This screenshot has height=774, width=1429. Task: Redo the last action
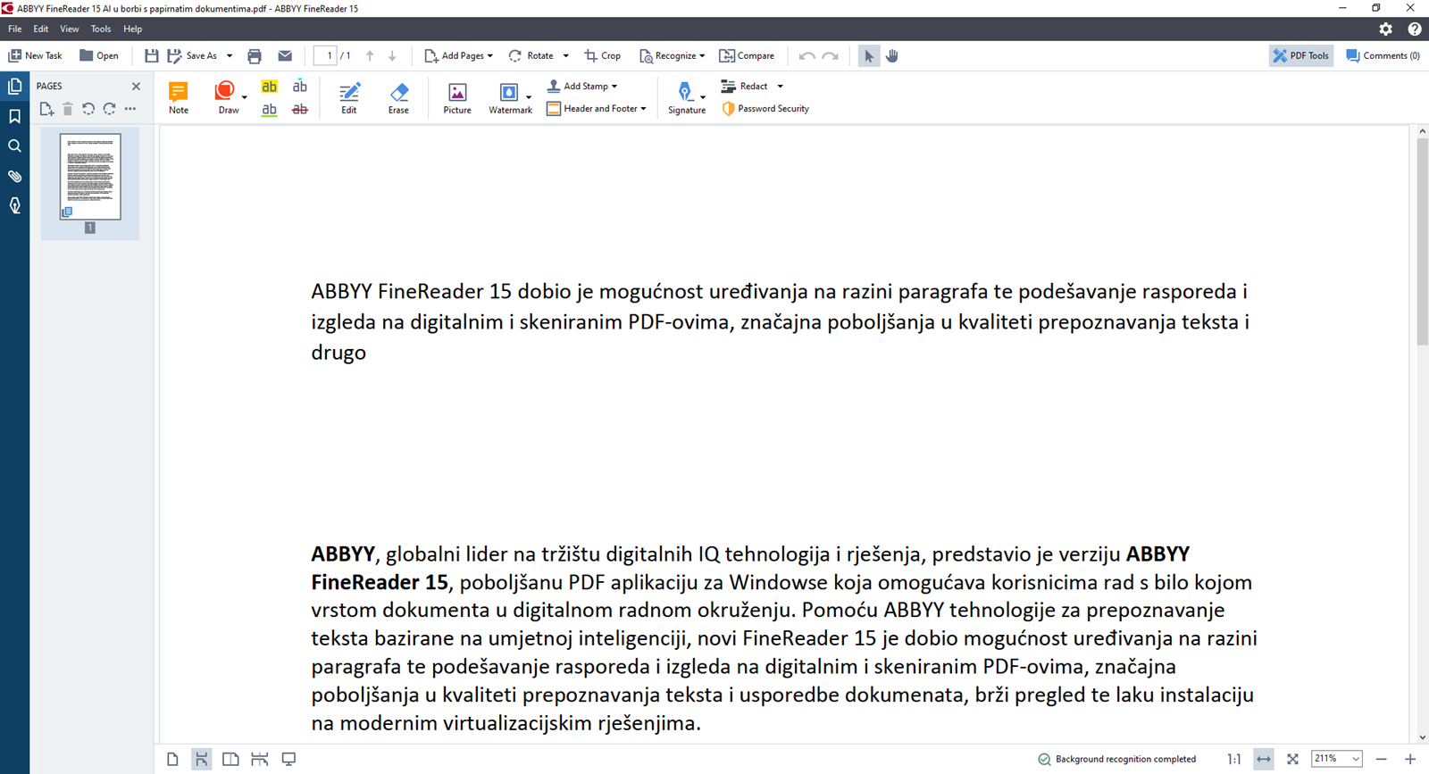pyautogui.click(x=831, y=55)
